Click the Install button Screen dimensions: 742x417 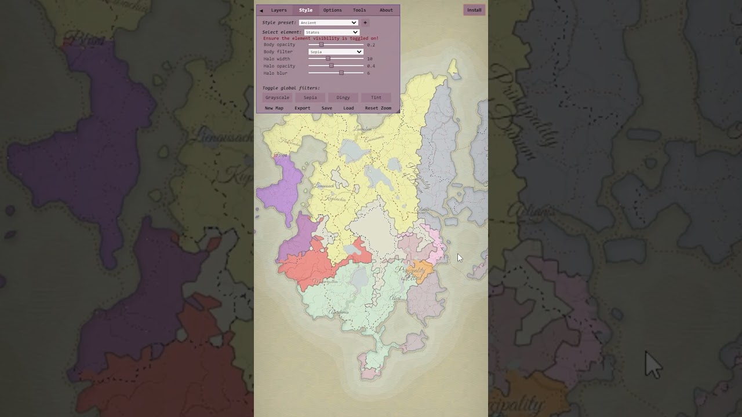coord(474,10)
